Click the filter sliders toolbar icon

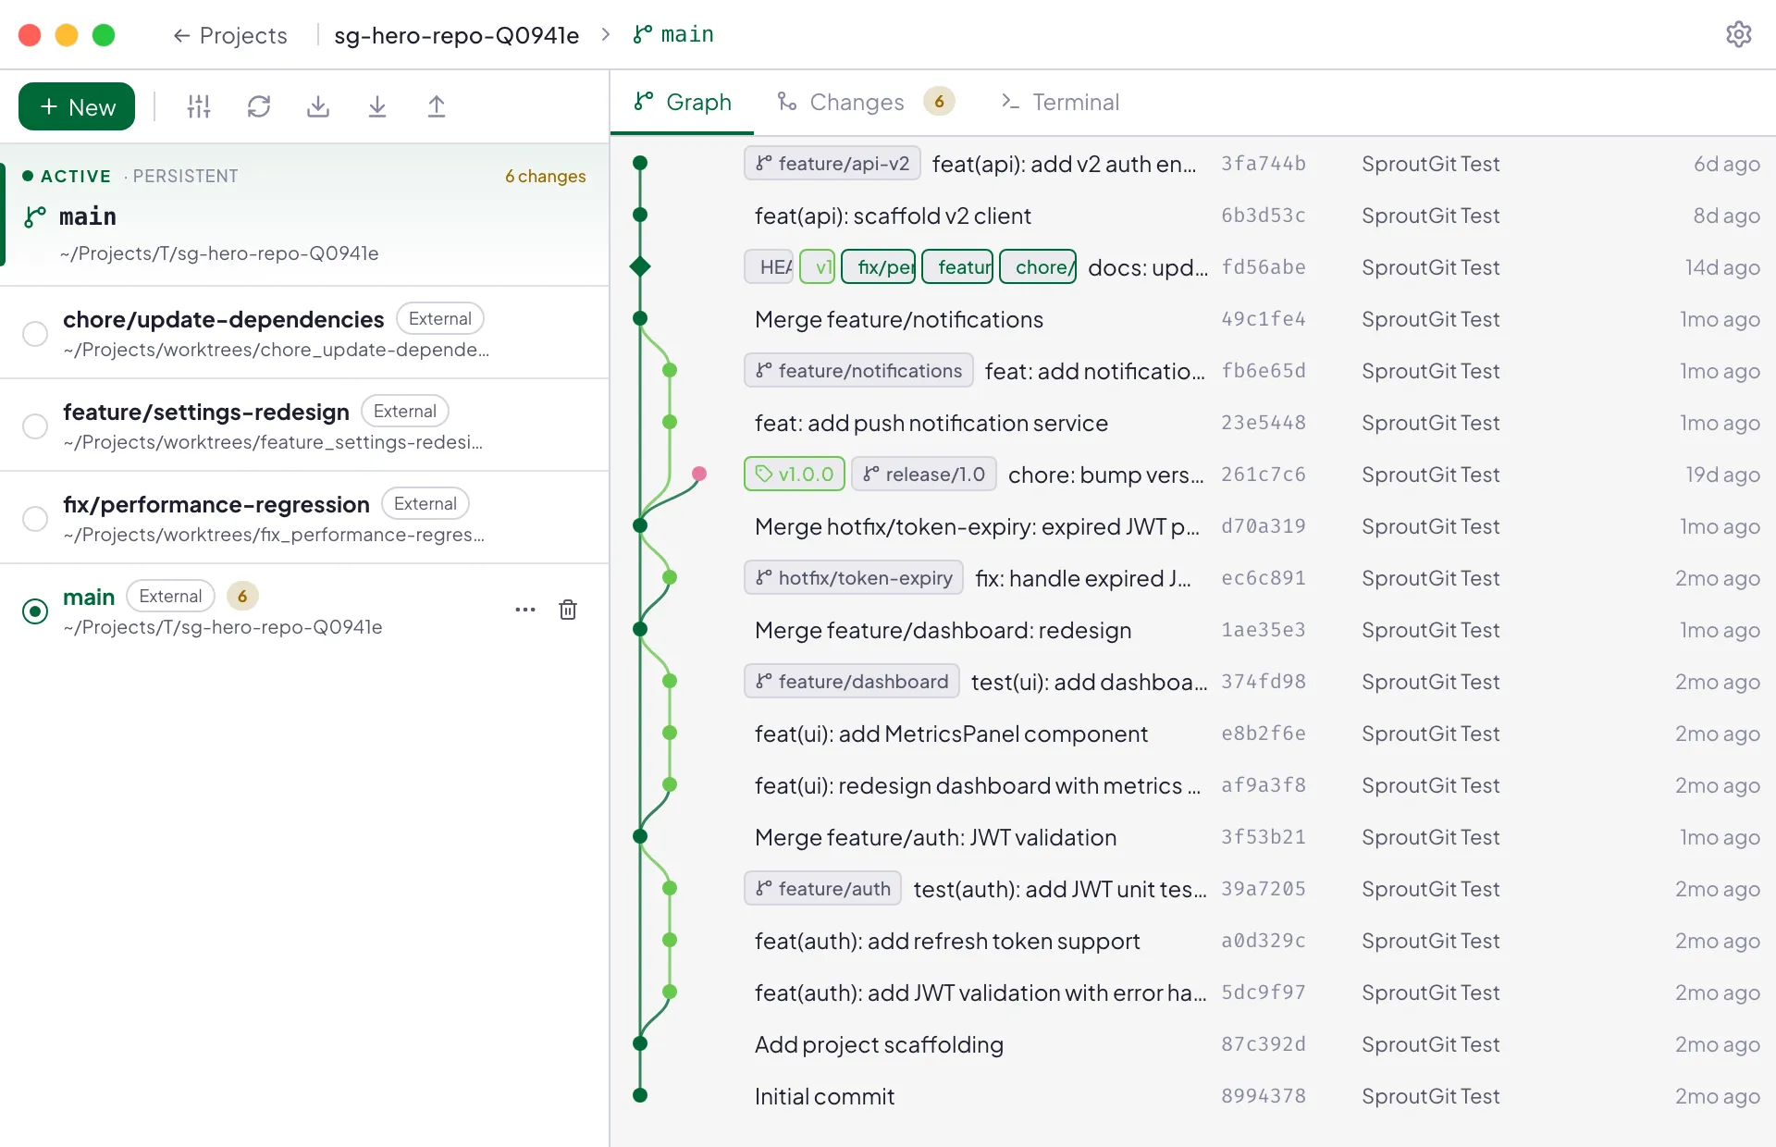(199, 106)
